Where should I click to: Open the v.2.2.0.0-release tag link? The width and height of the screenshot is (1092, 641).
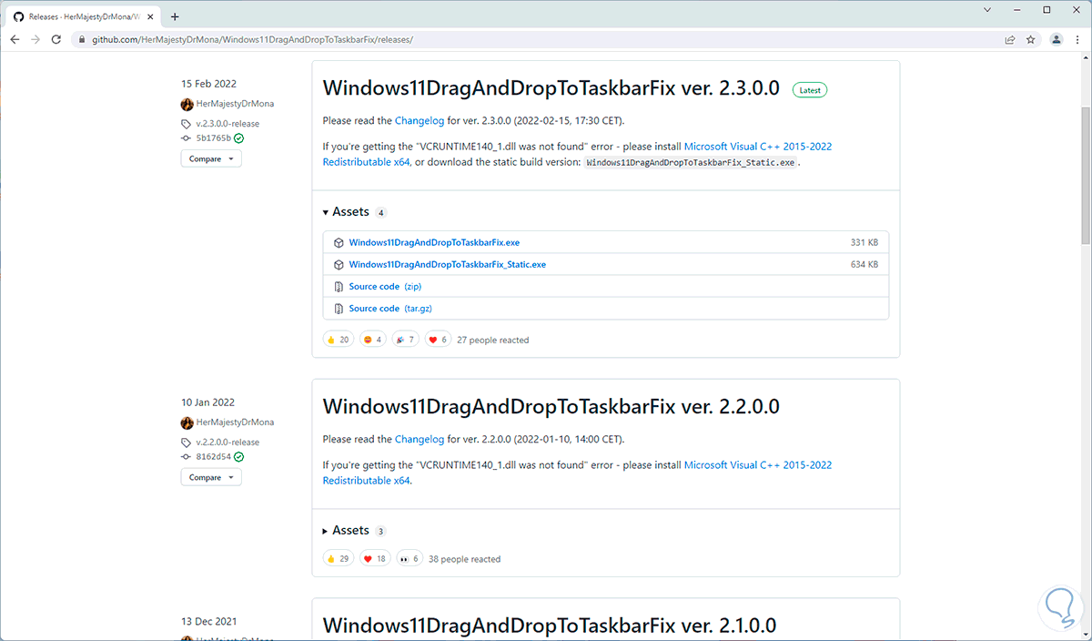coord(226,443)
